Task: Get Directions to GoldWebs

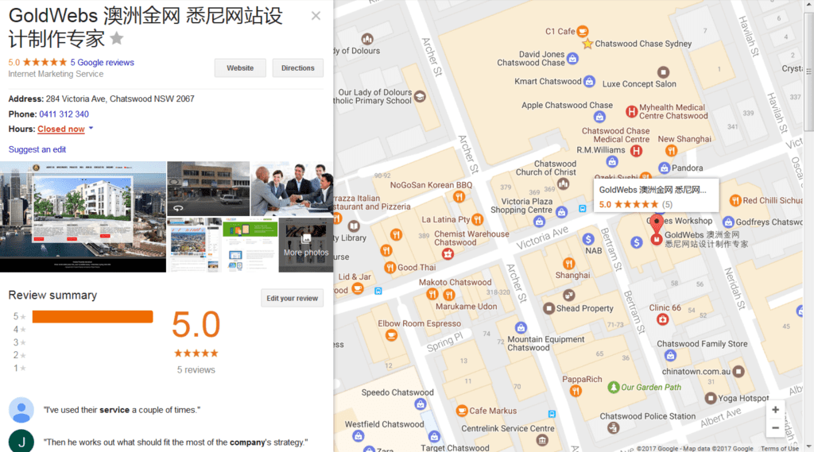Action: [297, 68]
